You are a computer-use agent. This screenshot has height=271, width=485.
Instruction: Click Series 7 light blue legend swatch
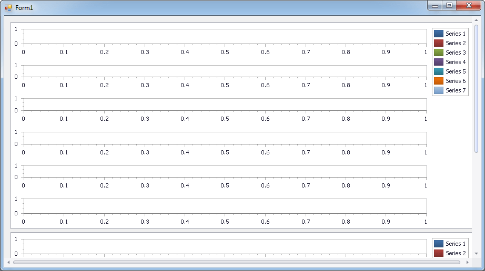point(439,90)
